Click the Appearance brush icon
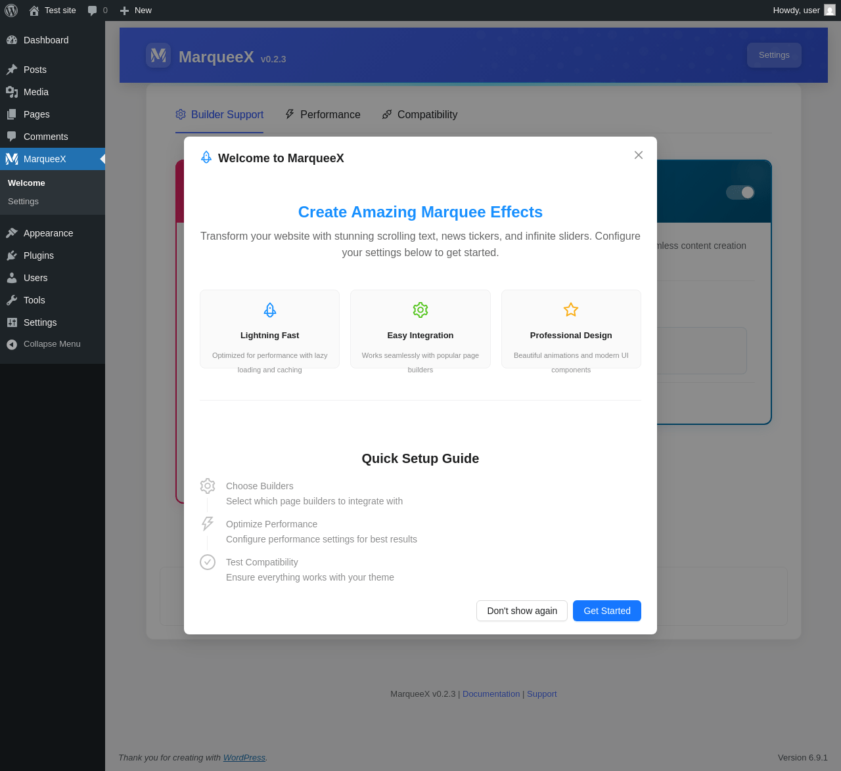 (12, 233)
